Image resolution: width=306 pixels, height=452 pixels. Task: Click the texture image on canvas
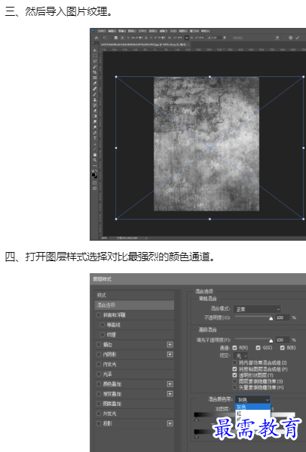pos(207,144)
